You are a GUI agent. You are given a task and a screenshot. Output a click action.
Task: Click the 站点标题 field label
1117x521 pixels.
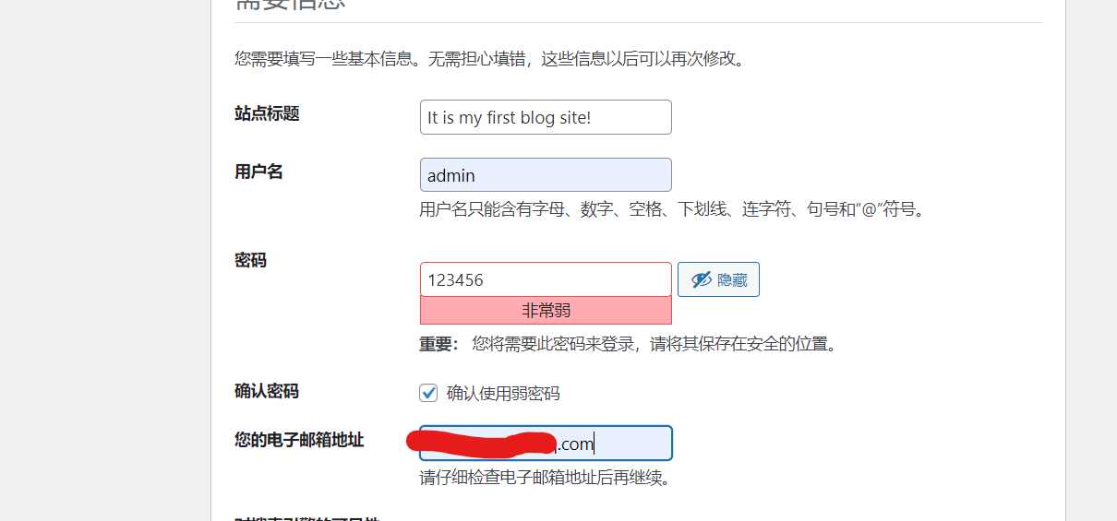(x=268, y=113)
